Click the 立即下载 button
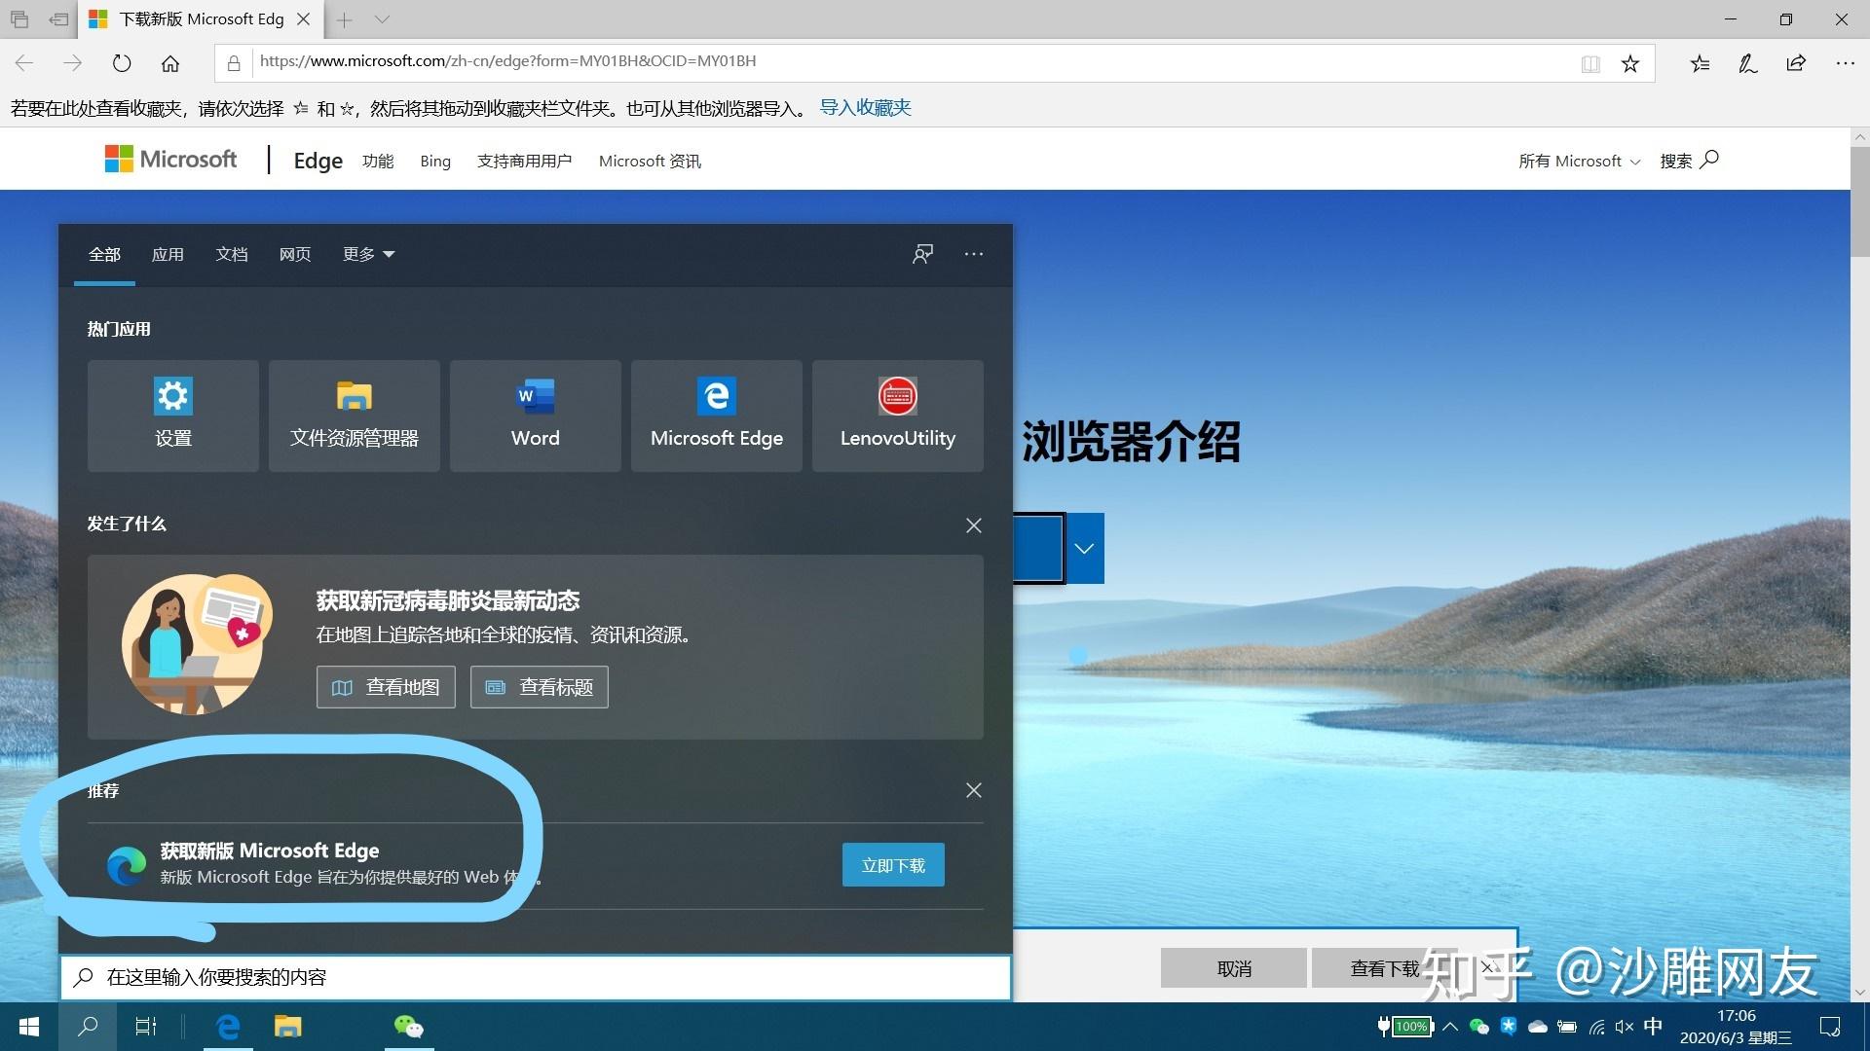Viewport: 1870px width, 1051px height. [x=893, y=865]
